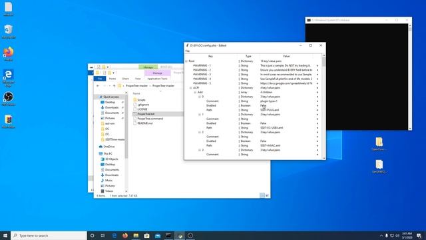
Task: Open Firefox from the taskbar
Action: [125, 235]
